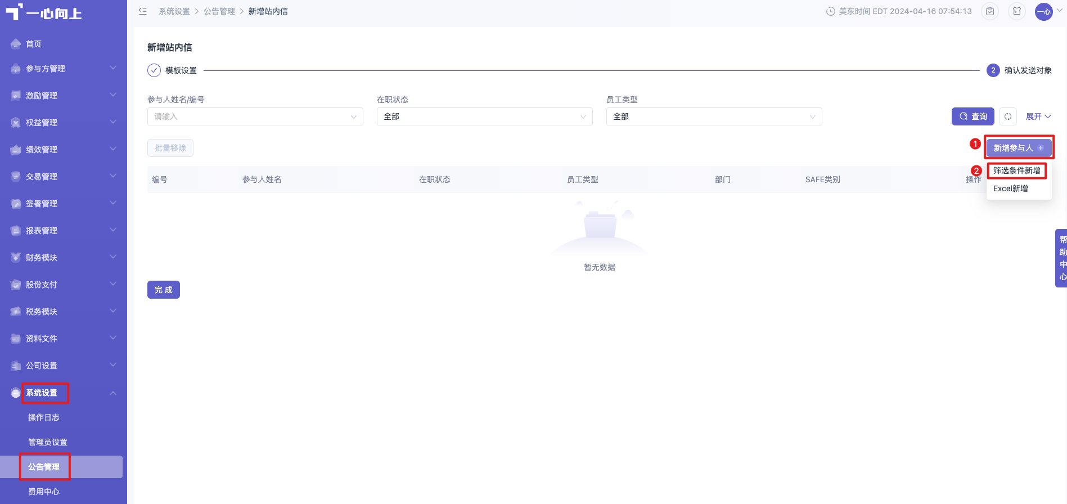Click the reset refresh icon button

1008,116
